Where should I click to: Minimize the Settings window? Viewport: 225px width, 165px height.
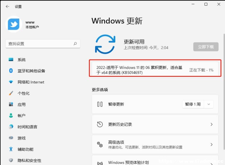(193, 4)
